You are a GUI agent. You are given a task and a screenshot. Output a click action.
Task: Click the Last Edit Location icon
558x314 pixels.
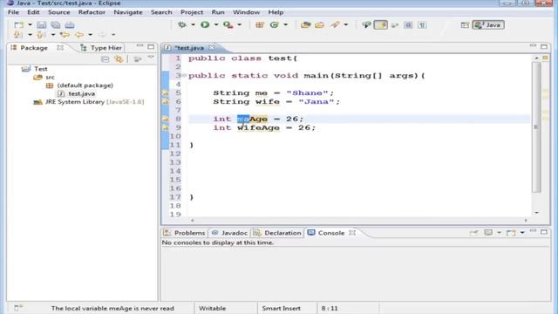pos(65,35)
